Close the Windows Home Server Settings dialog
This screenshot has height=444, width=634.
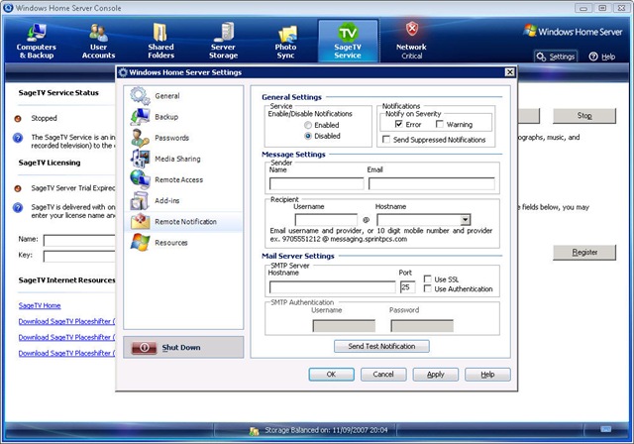(509, 72)
